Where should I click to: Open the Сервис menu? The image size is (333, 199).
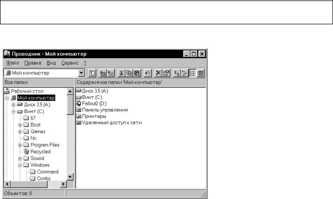(70, 63)
